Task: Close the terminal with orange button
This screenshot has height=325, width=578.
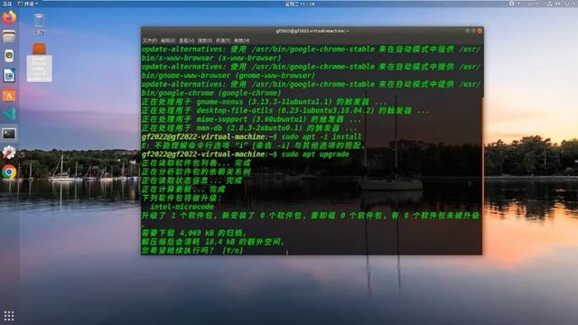Action: (480, 32)
